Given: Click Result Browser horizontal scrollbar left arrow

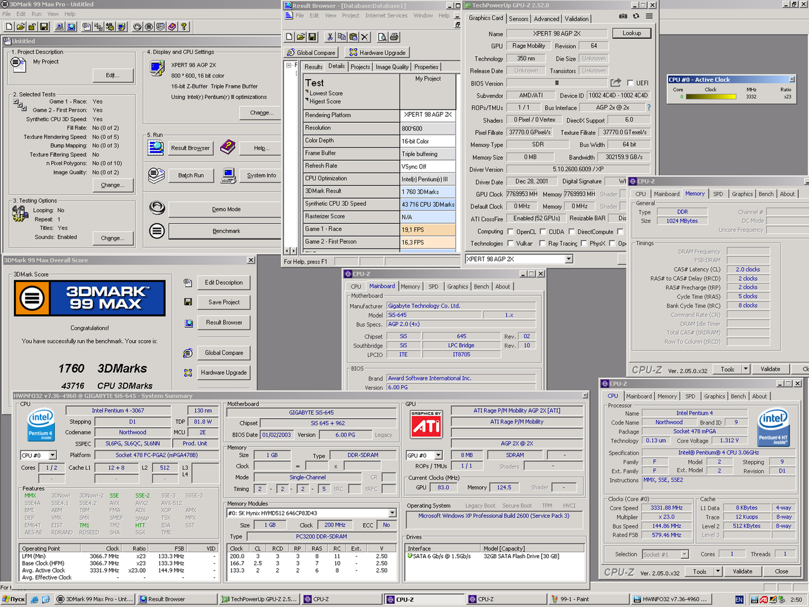Looking at the screenshot, I should (x=288, y=251).
